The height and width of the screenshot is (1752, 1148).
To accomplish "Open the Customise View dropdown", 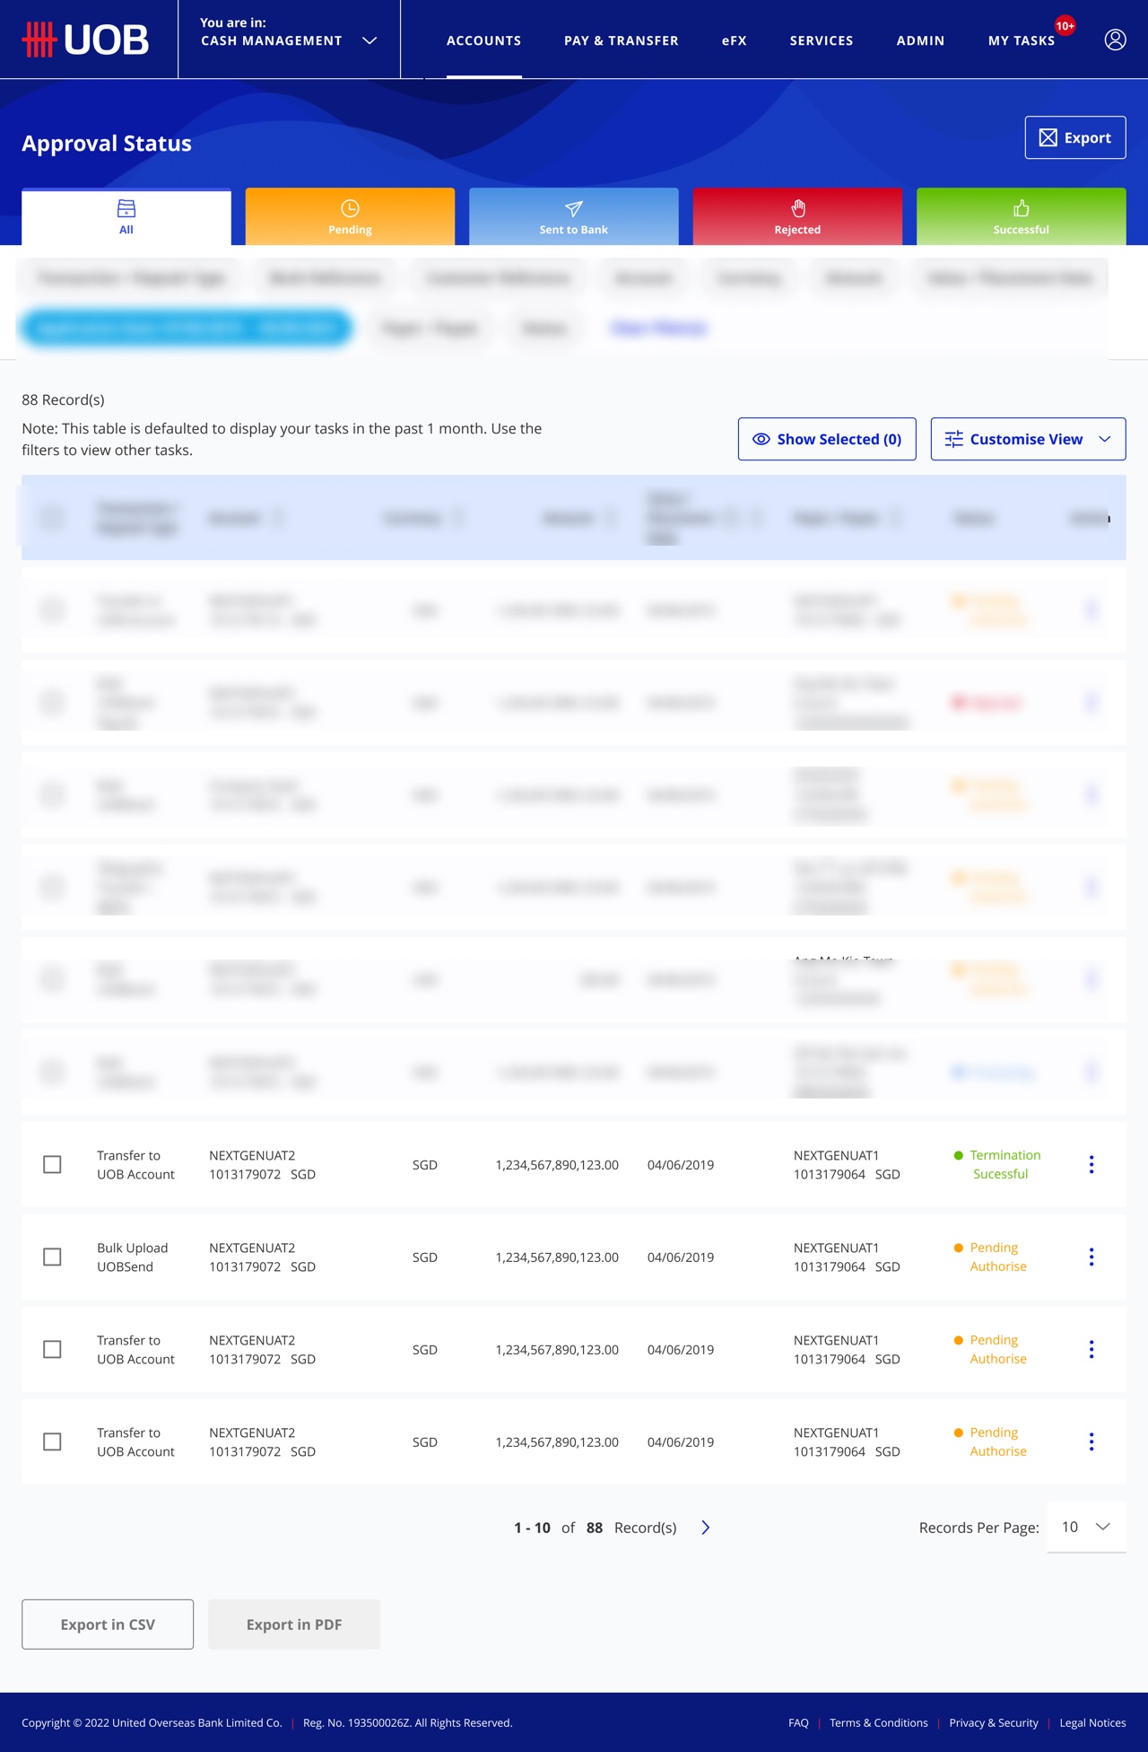I will pyautogui.click(x=1028, y=439).
